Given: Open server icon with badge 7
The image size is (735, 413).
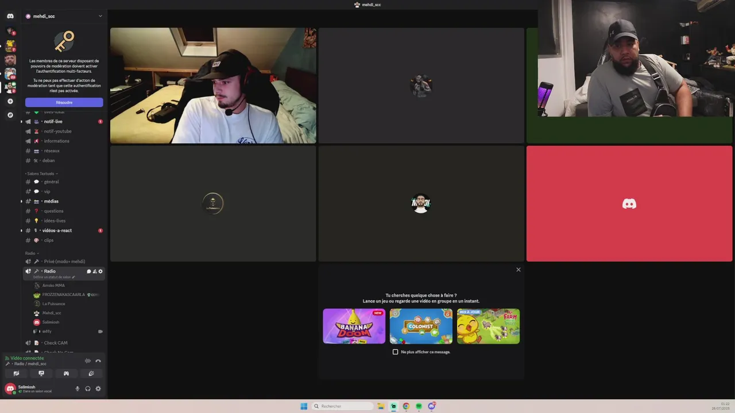Looking at the screenshot, I should point(10,45).
